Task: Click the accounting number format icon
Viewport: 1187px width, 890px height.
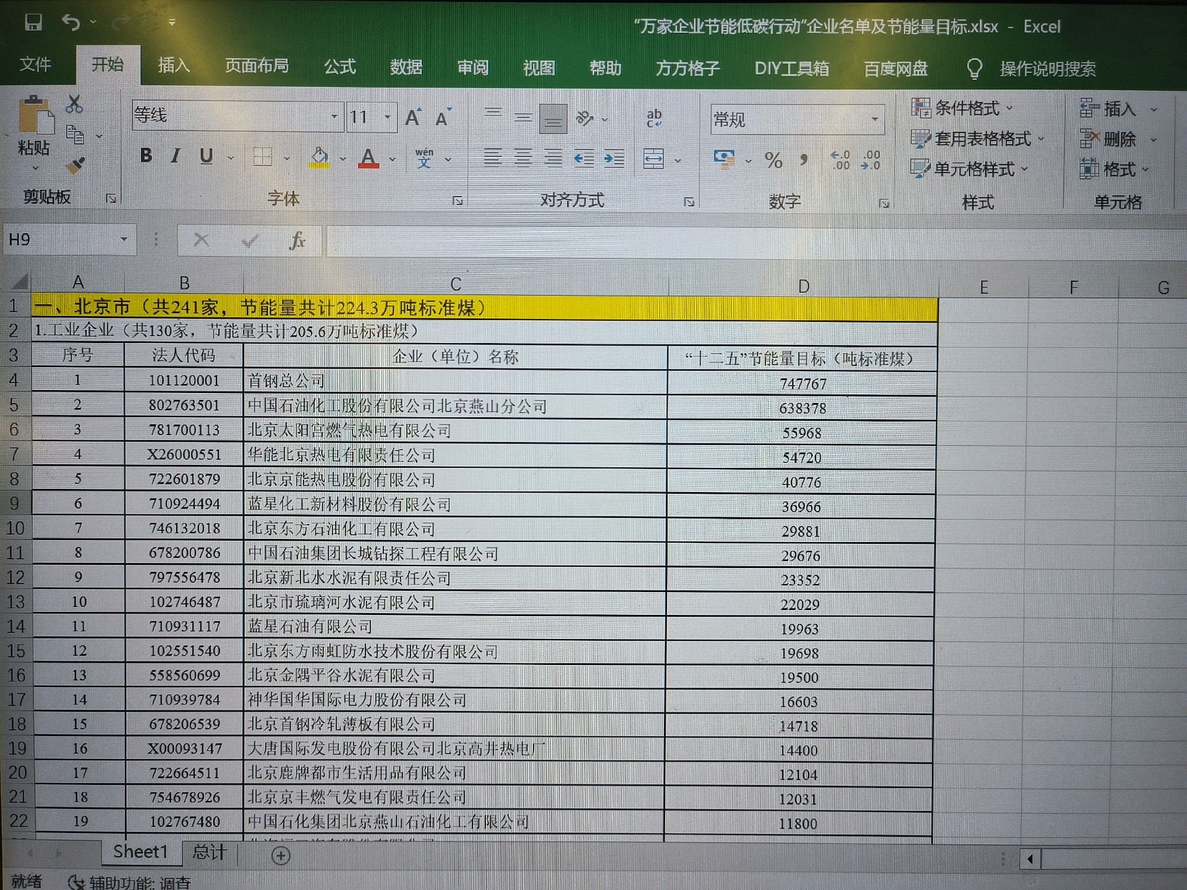Action: tap(724, 159)
